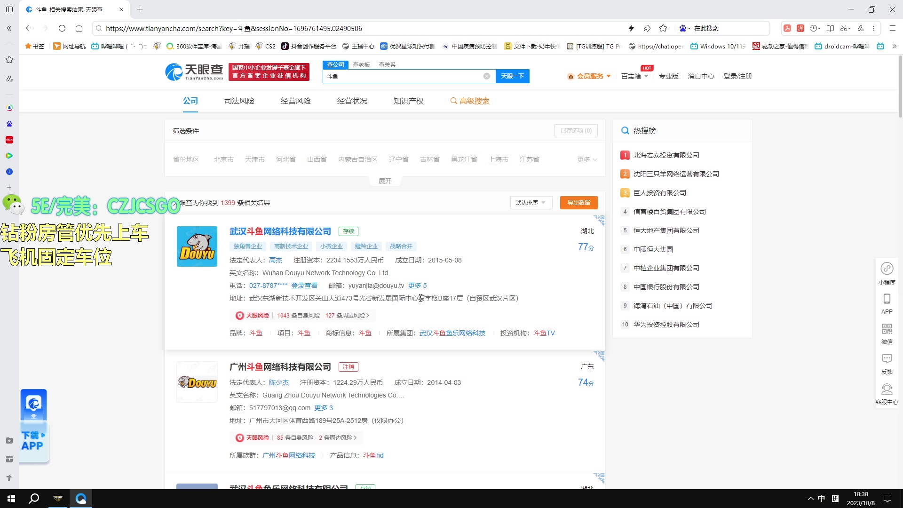Click the 导出数据 export button
Viewport: 903px width, 508px height.
tap(578, 202)
